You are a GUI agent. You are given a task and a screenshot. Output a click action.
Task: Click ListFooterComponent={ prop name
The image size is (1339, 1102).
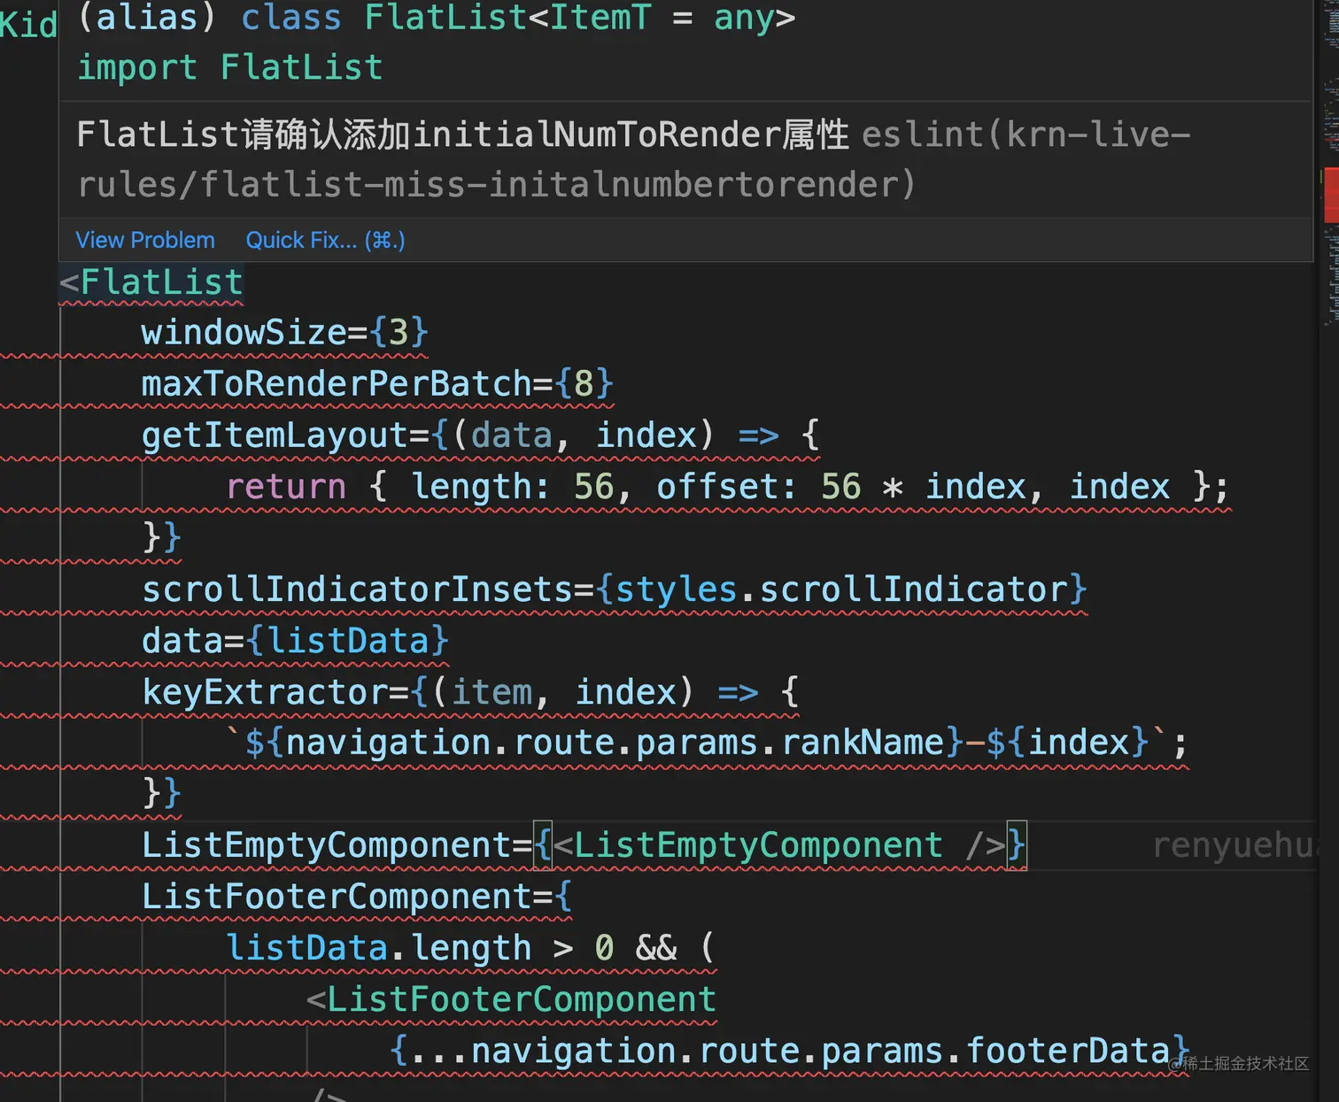point(357,897)
